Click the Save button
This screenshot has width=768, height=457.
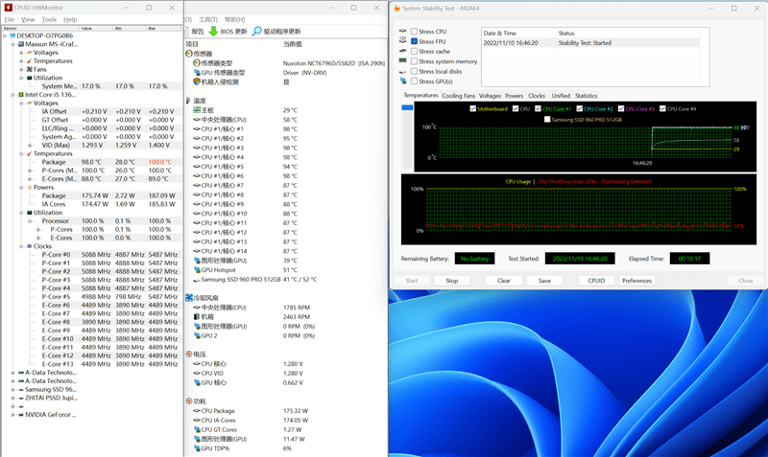pos(544,281)
